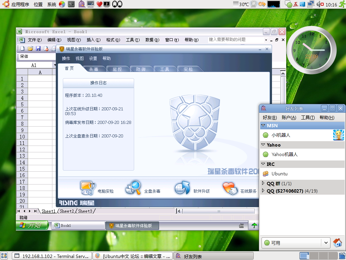Image resolution: width=346 pixels, height=260 pixels.
Task: Switch to the Terminal Server window button
Action: coord(52,256)
